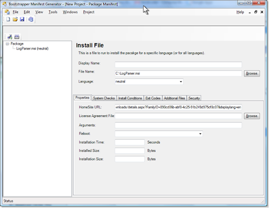Click Browse next to License Agreement File

click(x=252, y=116)
